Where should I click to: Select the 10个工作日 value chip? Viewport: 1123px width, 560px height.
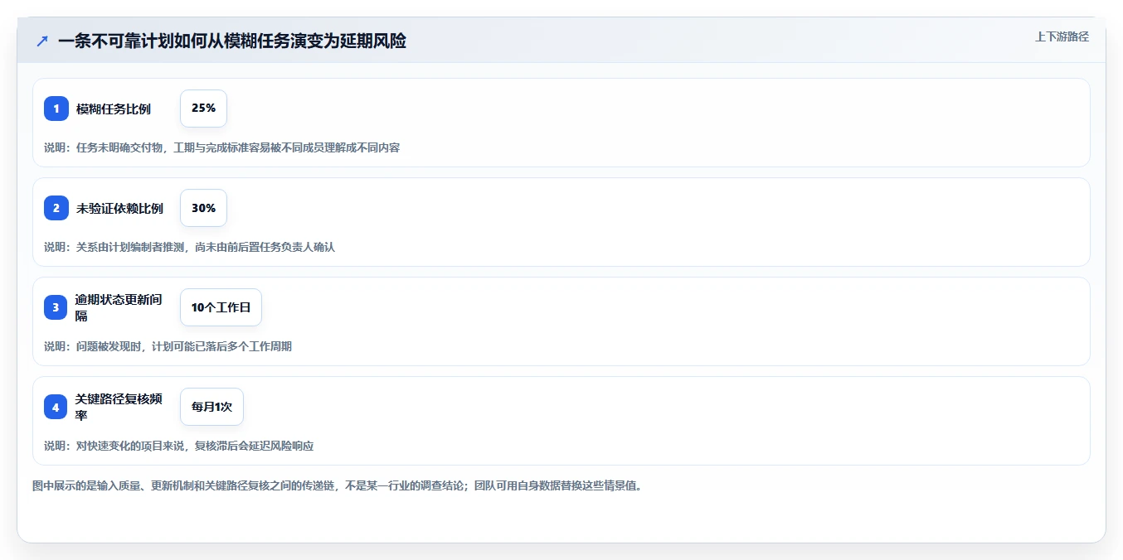(x=221, y=307)
